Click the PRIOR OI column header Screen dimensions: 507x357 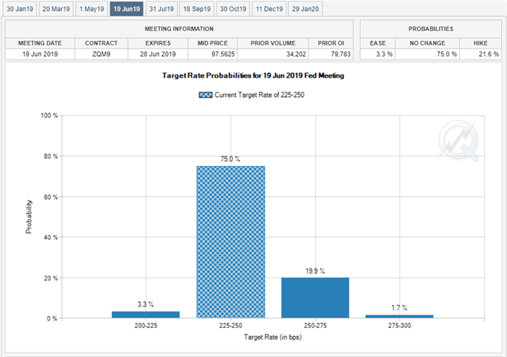click(x=331, y=43)
